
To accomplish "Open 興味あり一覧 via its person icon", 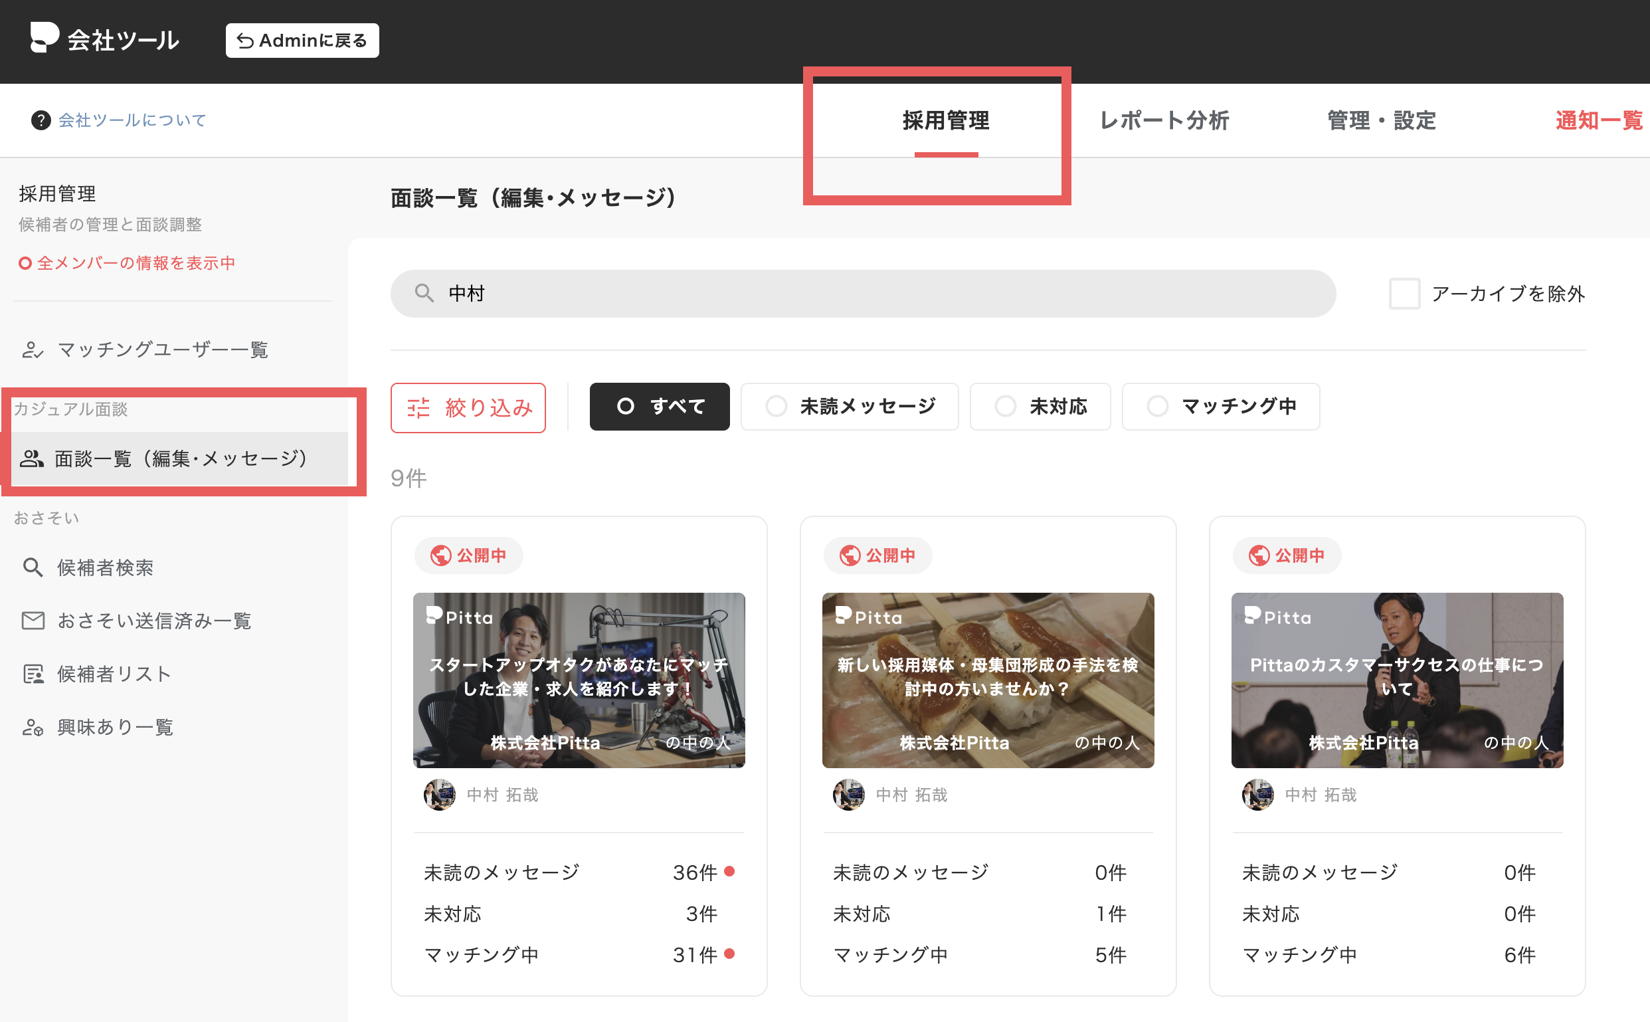I will [33, 726].
